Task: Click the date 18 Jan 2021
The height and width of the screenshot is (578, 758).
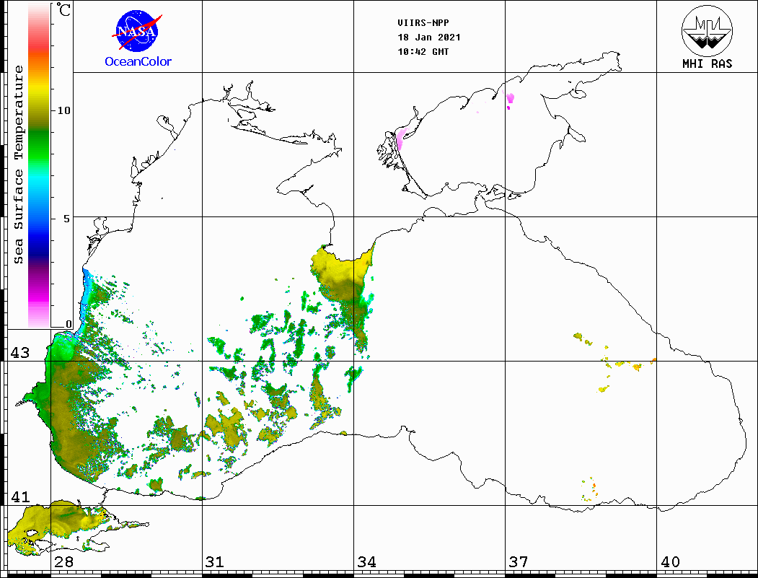Action: [429, 38]
